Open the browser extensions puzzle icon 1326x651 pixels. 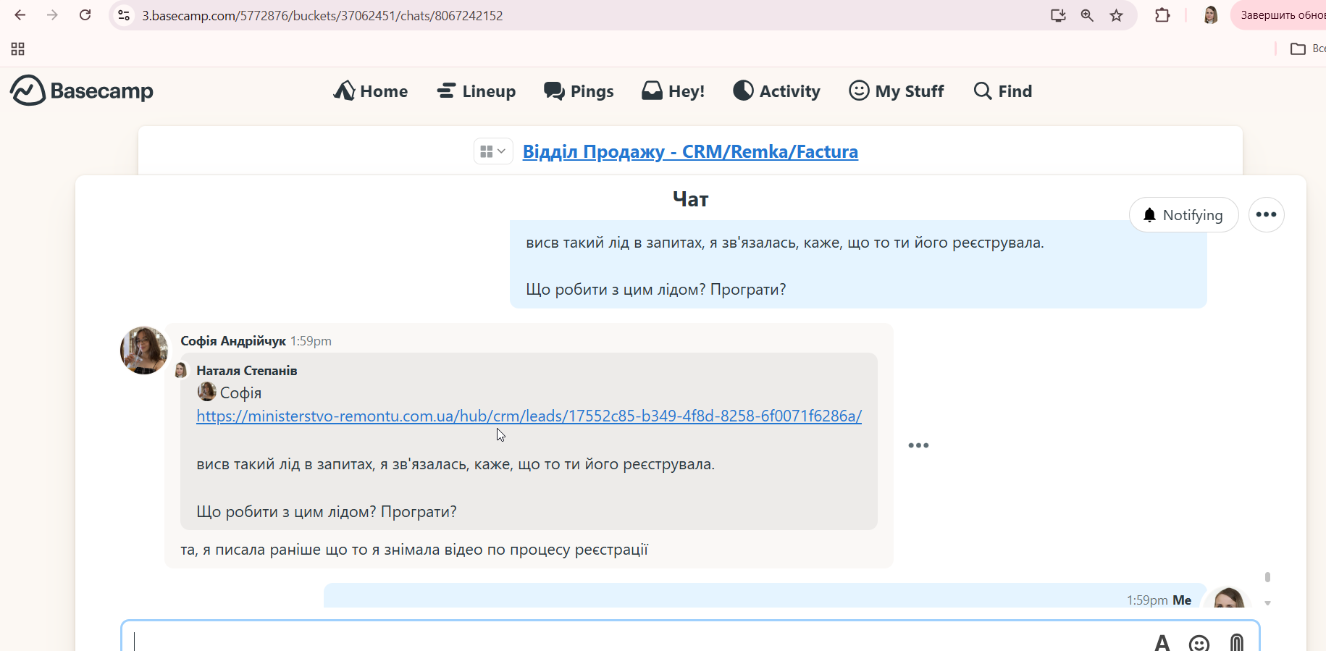click(1162, 15)
